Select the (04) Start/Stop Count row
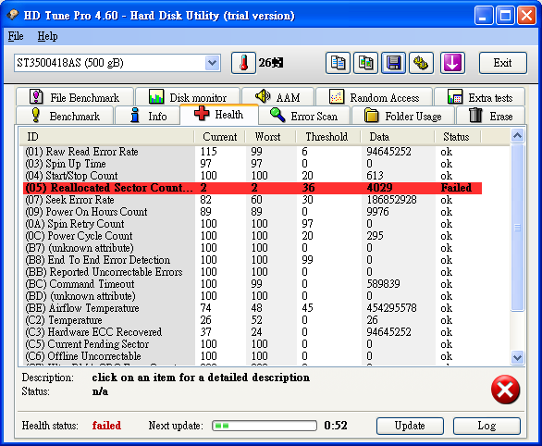542x446 pixels. click(x=253, y=176)
